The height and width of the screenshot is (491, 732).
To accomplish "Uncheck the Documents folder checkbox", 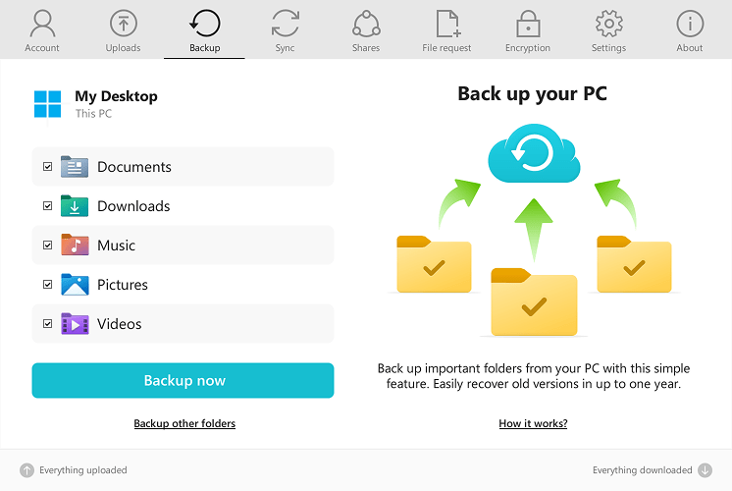I will (47, 167).
